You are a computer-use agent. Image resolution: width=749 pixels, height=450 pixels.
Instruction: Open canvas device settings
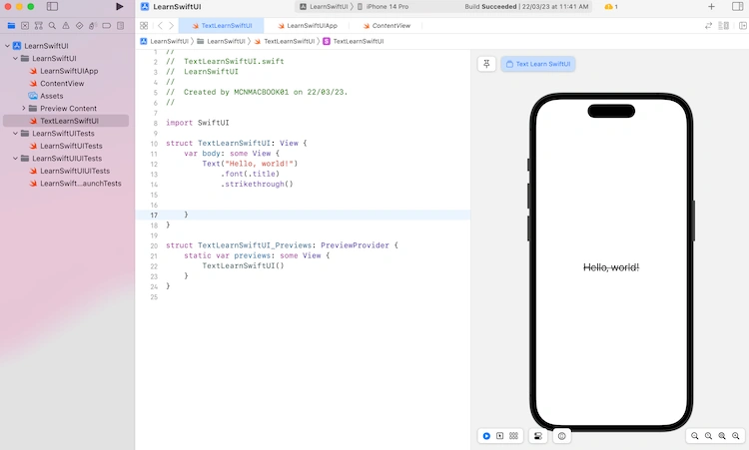click(x=538, y=436)
